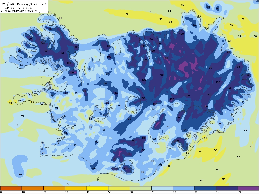Screen dimensions: 259x194
Task: Click the '30' legend scale label
Action: click(66, 192)
